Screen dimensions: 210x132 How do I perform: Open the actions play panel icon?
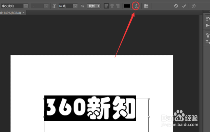click(x=208, y=25)
